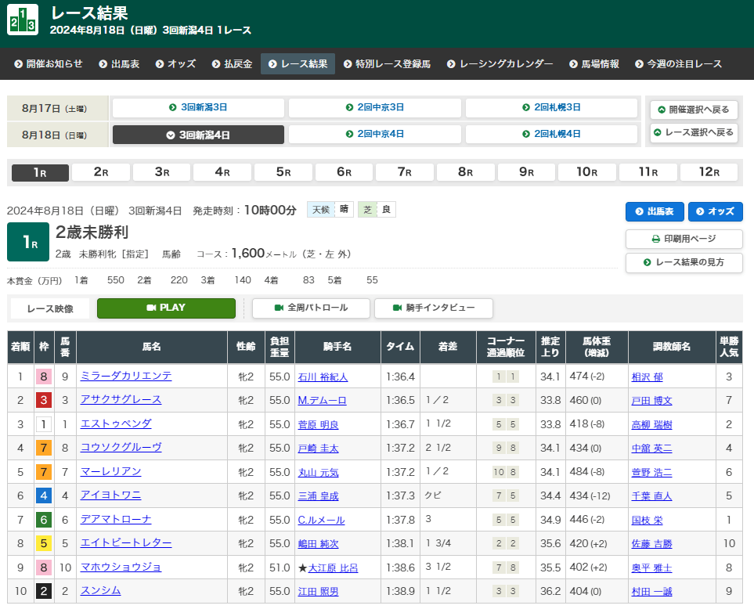Open the 印刷用ページ print page
The image size is (754, 609).
(683, 239)
